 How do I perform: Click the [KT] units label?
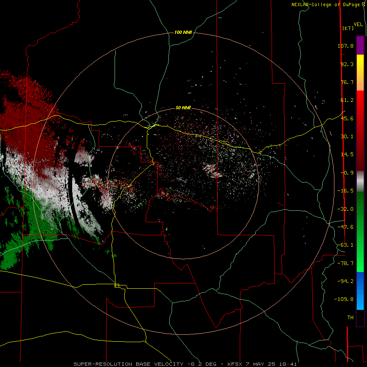pyautogui.click(x=348, y=28)
